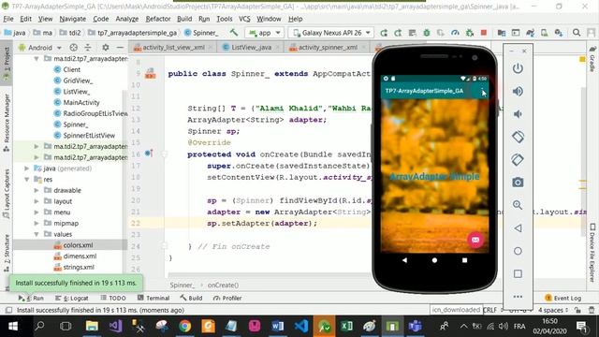
Task: Click the Project panel settings gear
Action: pos(106,48)
